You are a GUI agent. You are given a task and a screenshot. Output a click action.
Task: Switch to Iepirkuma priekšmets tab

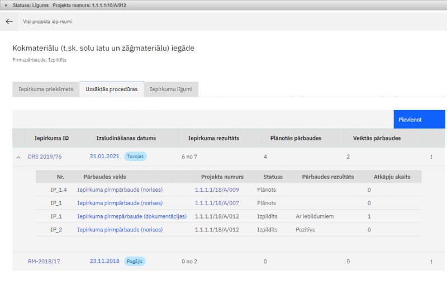tap(46, 89)
